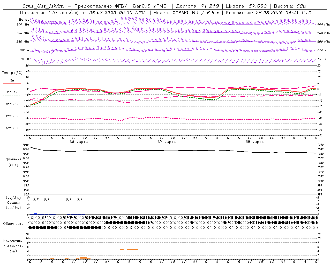This screenshot has width=331, height=264.
Task: Click the Давление pressure panel label
Action: pos(13,159)
